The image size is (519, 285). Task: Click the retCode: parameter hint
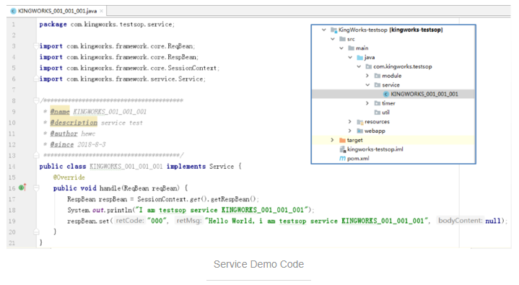click(x=130, y=221)
